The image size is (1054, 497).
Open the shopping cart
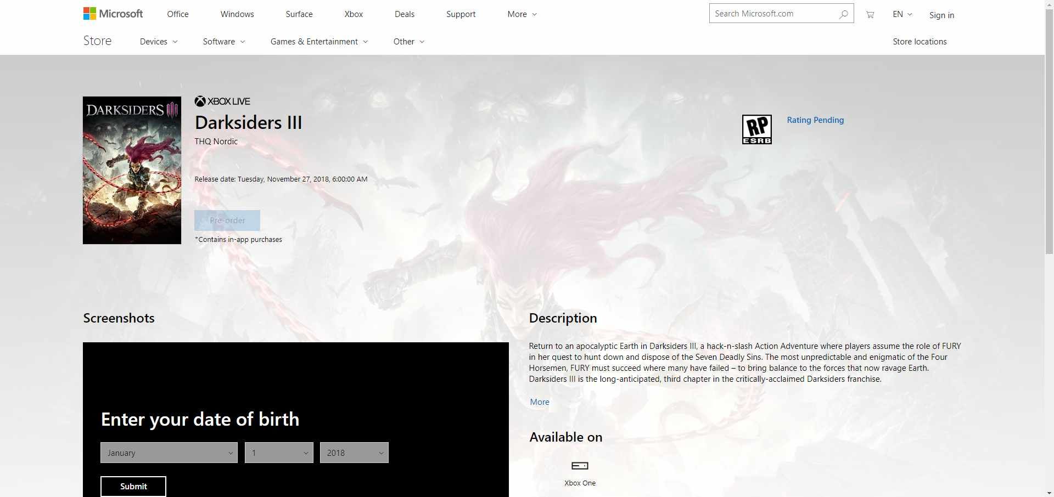[870, 15]
